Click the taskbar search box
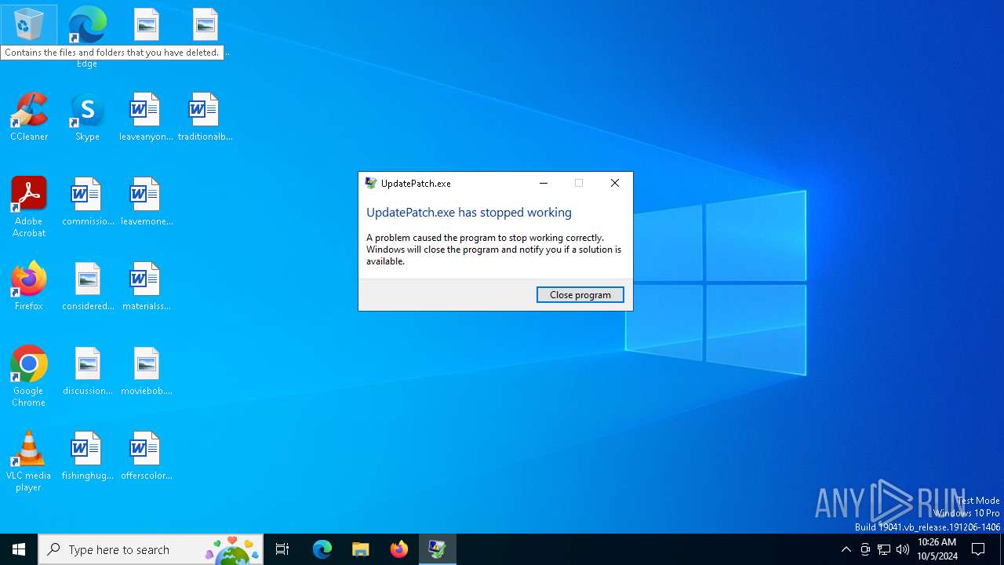Screen dimensions: 1004x565 point(151,549)
